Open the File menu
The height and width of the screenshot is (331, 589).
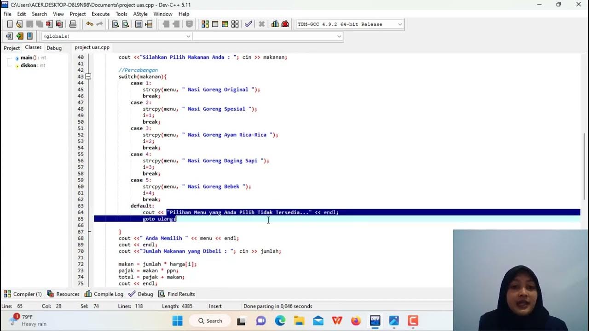point(7,14)
